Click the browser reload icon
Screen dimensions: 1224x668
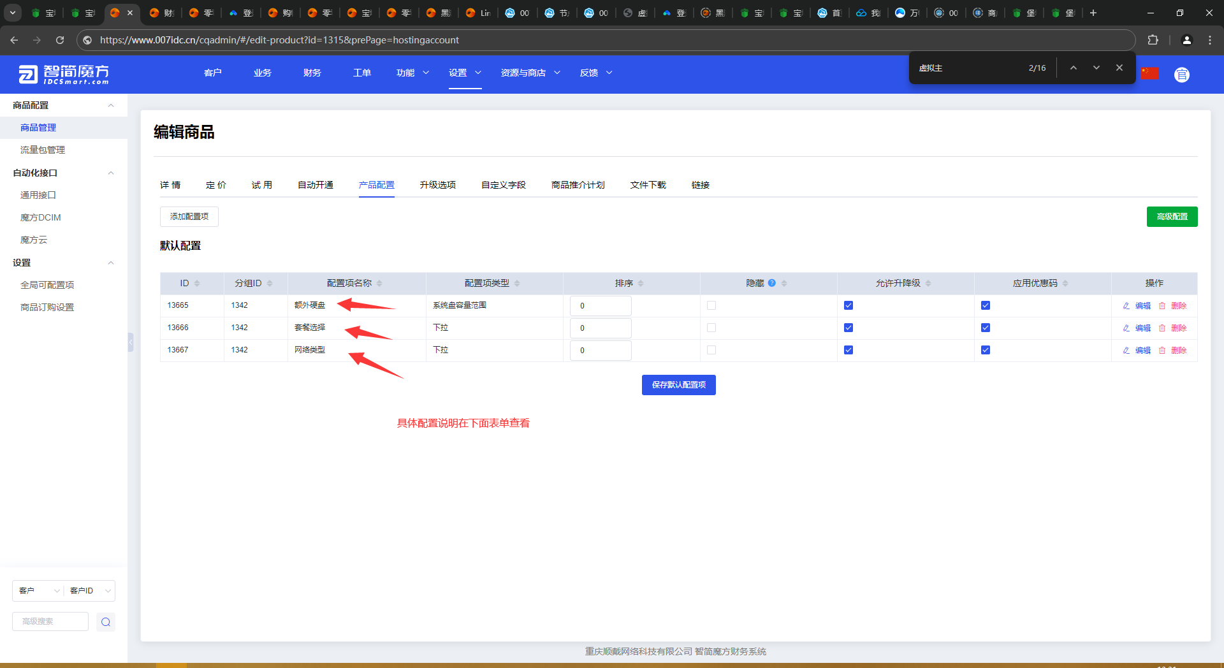click(x=60, y=40)
